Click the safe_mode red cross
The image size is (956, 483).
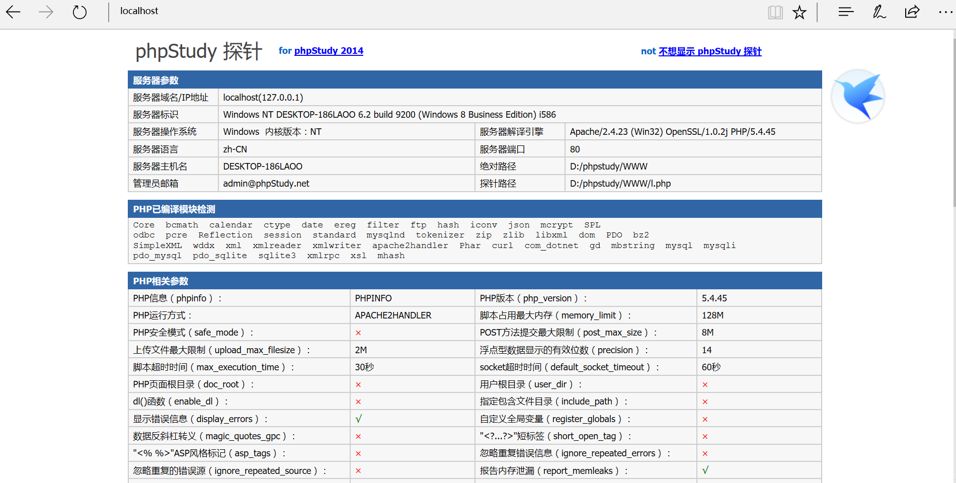point(358,333)
